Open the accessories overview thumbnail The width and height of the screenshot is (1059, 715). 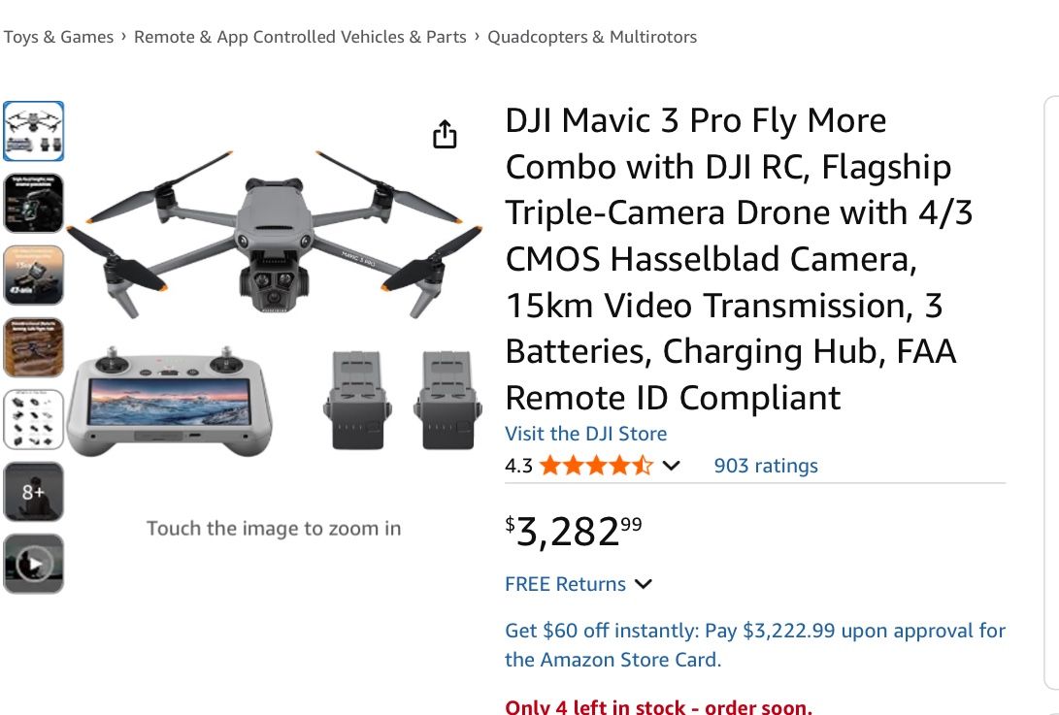(x=34, y=418)
